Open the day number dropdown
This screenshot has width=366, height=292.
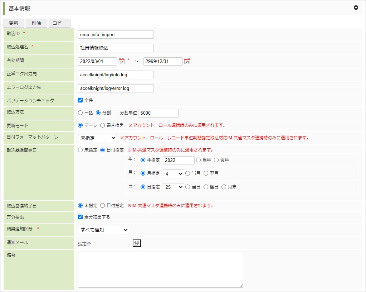click(173, 187)
